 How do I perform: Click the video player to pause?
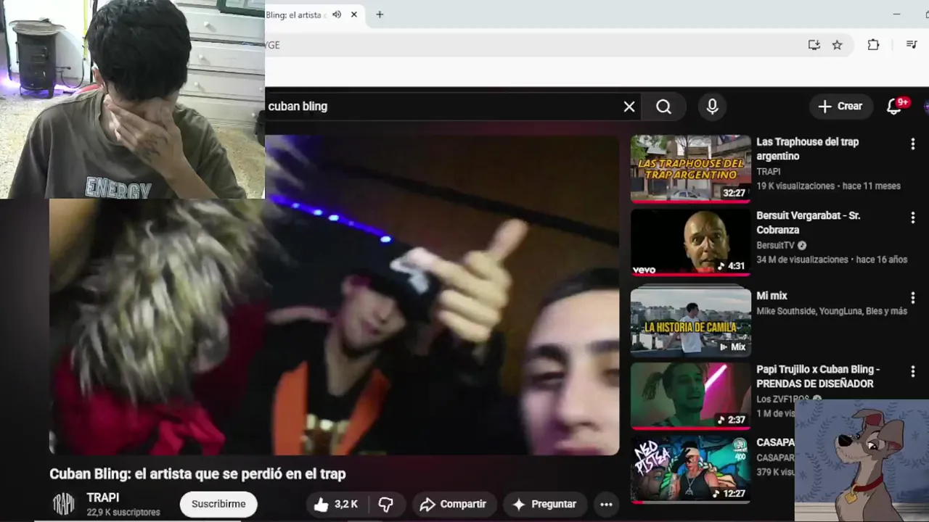(334, 295)
